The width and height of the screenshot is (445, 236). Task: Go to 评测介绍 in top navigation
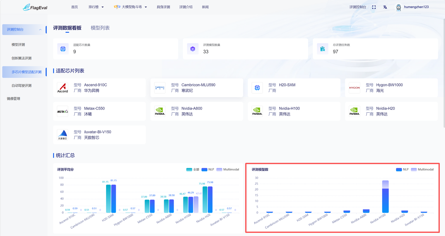pos(186,7)
